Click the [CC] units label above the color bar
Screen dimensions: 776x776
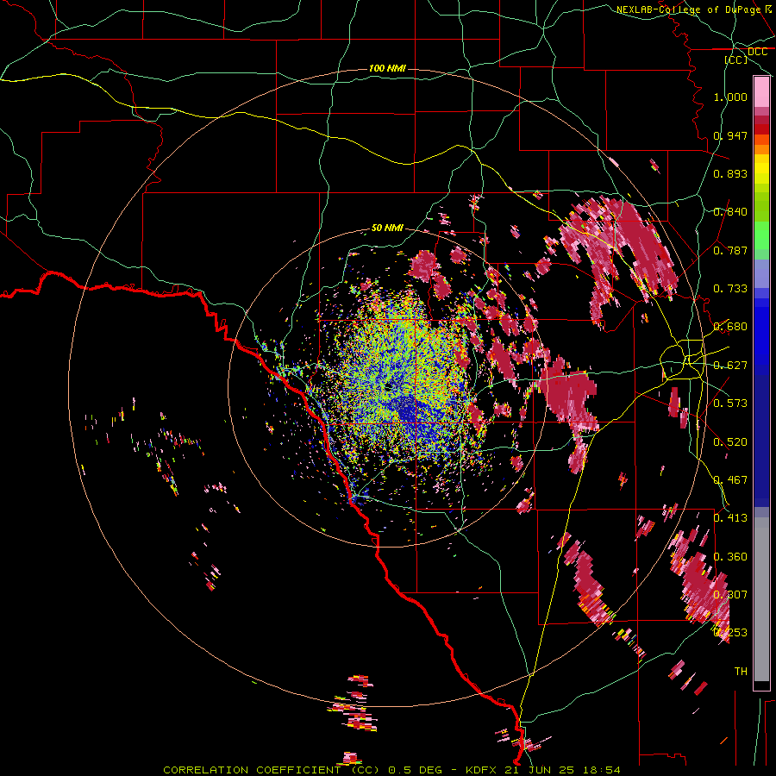pyautogui.click(x=736, y=59)
